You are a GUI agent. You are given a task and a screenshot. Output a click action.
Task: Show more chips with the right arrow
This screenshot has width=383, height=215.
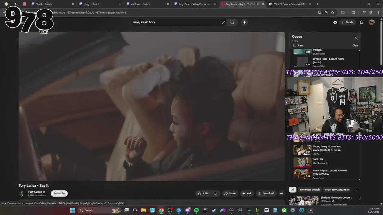tap(357, 190)
